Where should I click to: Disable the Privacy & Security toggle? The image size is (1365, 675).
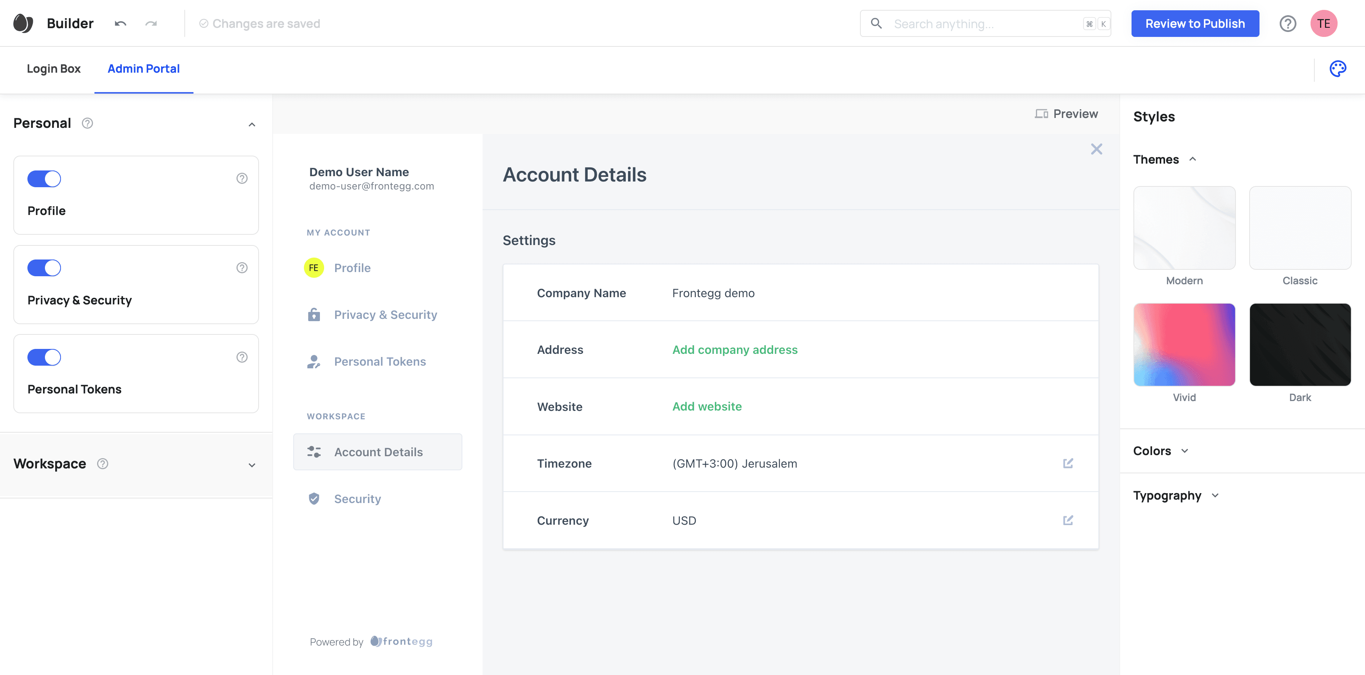(x=44, y=268)
